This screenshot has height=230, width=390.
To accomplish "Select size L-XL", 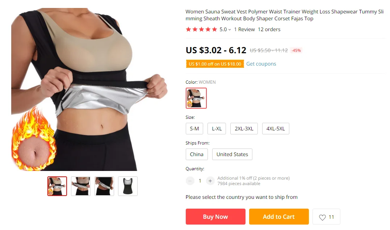I will coord(217,129).
